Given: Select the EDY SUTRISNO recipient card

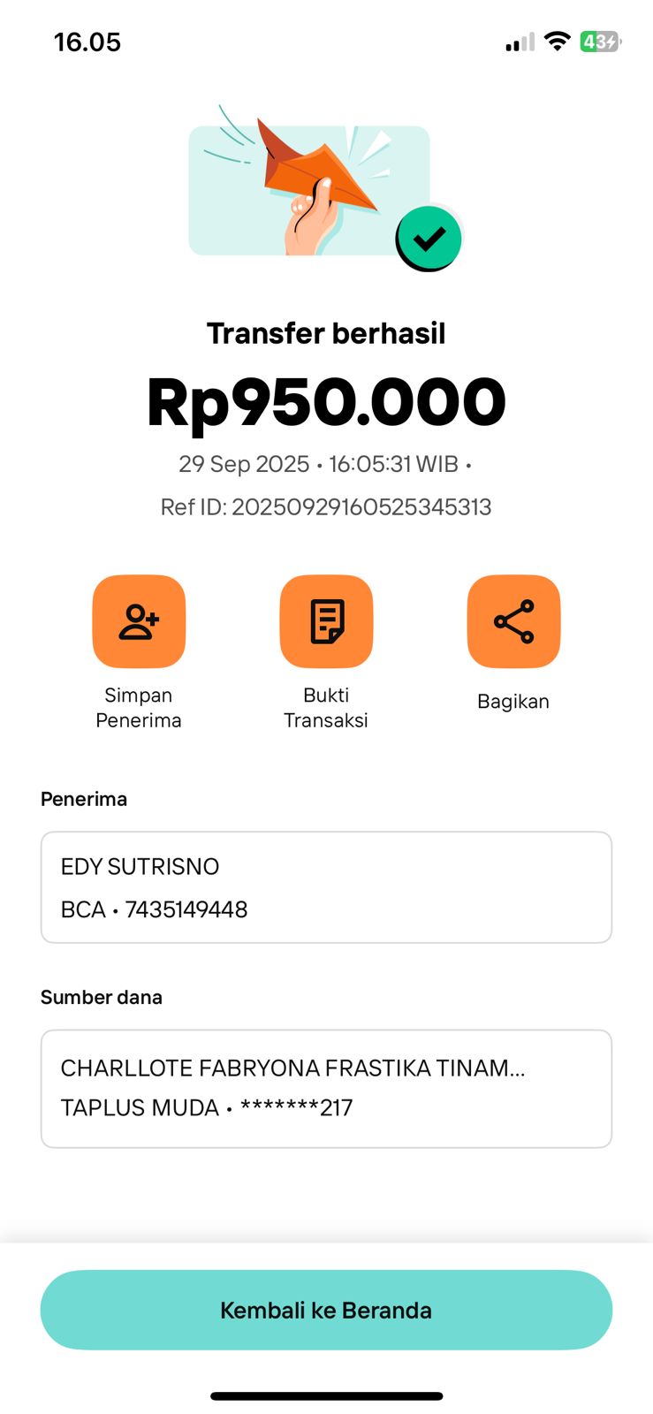Looking at the screenshot, I should click(326, 887).
